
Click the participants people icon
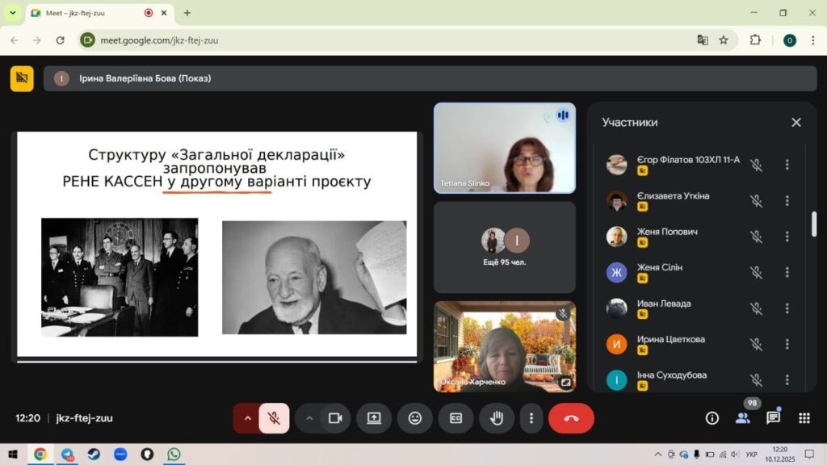(742, 418)
